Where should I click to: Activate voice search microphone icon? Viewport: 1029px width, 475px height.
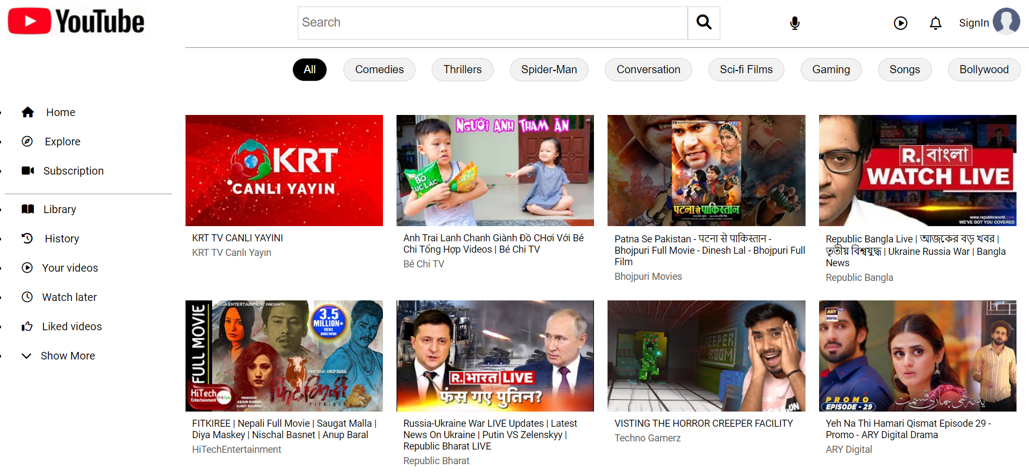(795, 23)
